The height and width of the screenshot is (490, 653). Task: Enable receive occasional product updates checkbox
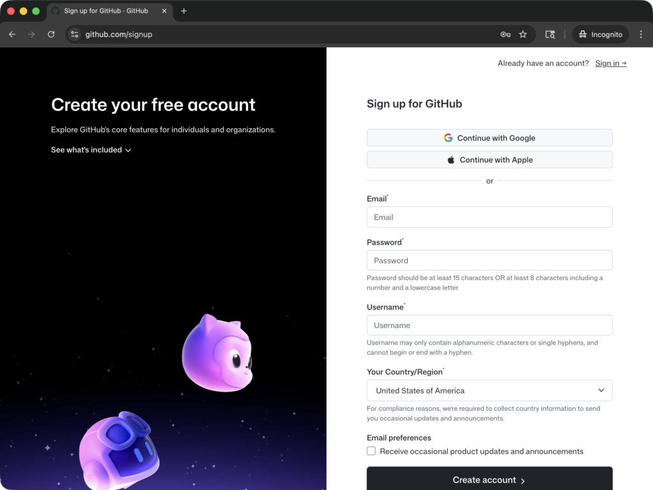[371, 450]
